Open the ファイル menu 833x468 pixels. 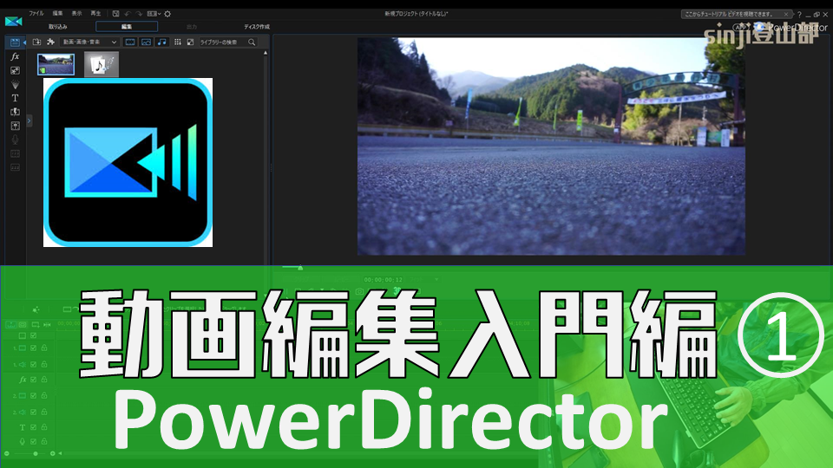coord(36,13)
